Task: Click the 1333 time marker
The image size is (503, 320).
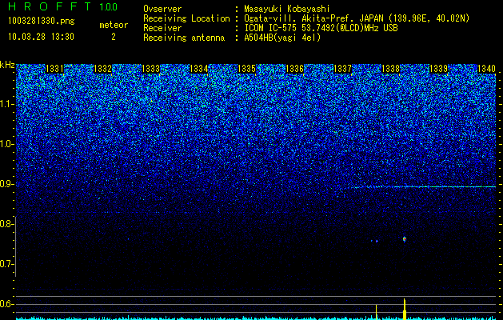Action: tap(151, 69)
